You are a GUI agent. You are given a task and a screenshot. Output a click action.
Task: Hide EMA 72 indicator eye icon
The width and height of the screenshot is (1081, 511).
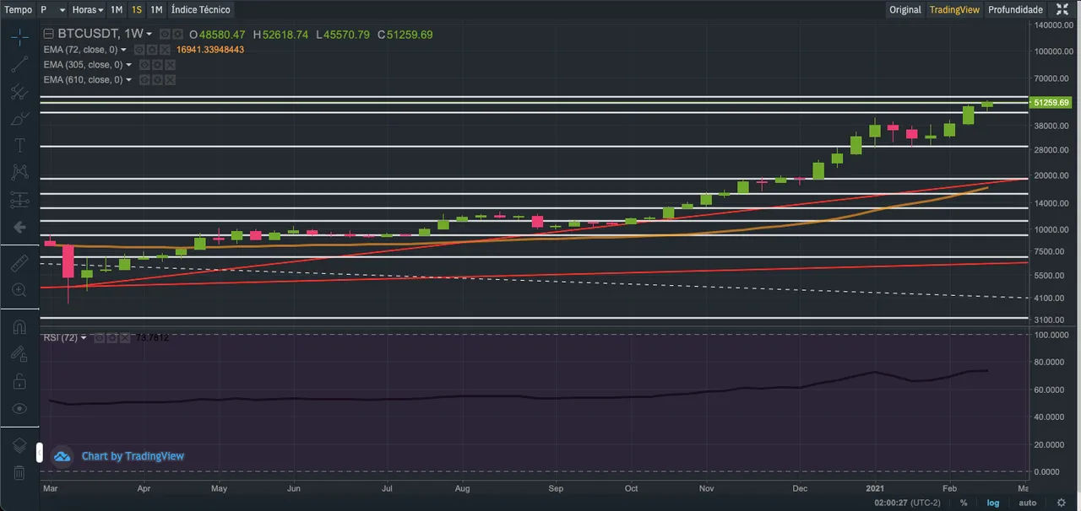coord(139,50)
